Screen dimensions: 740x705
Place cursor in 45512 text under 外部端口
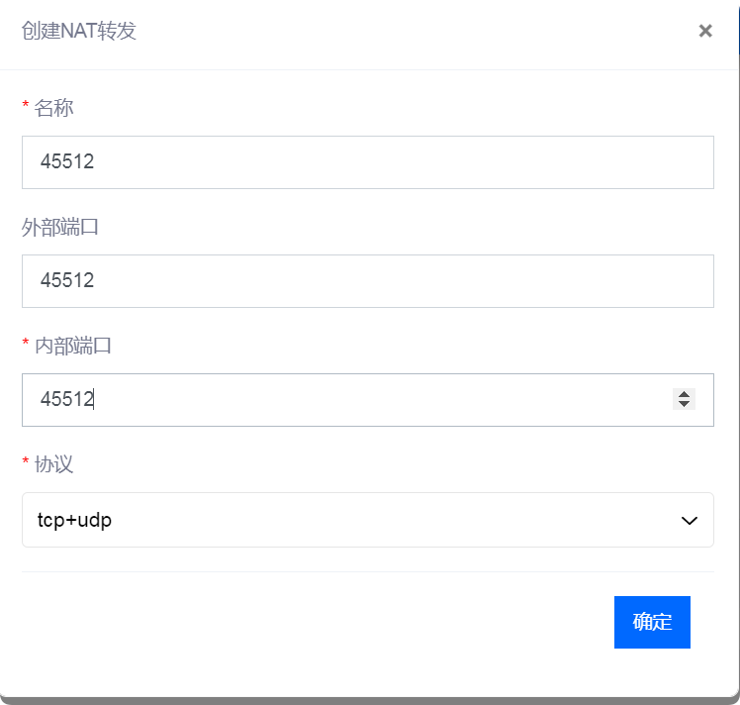pyautogui.click(x=67, y=280)
